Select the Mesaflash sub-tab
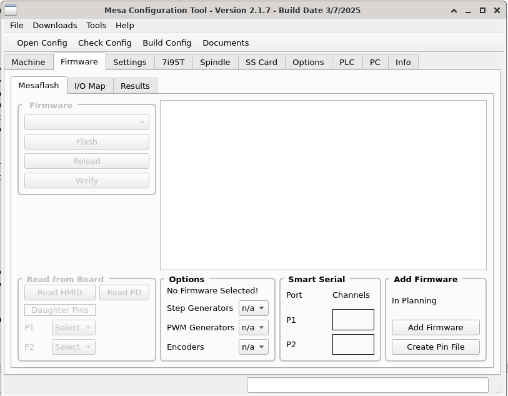Image resolution: width=508 pixels, height=396 pixels. [x=39, y=85]
